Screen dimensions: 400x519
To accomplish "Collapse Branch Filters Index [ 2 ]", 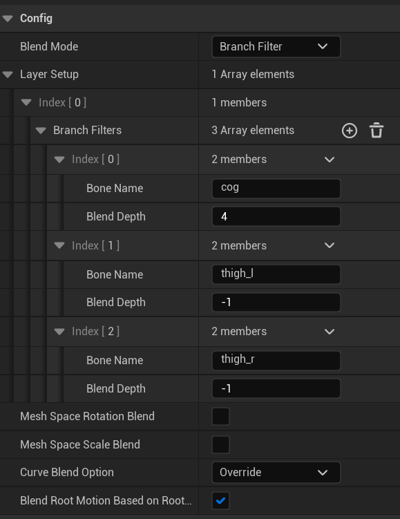I will [x=59, y=332].
